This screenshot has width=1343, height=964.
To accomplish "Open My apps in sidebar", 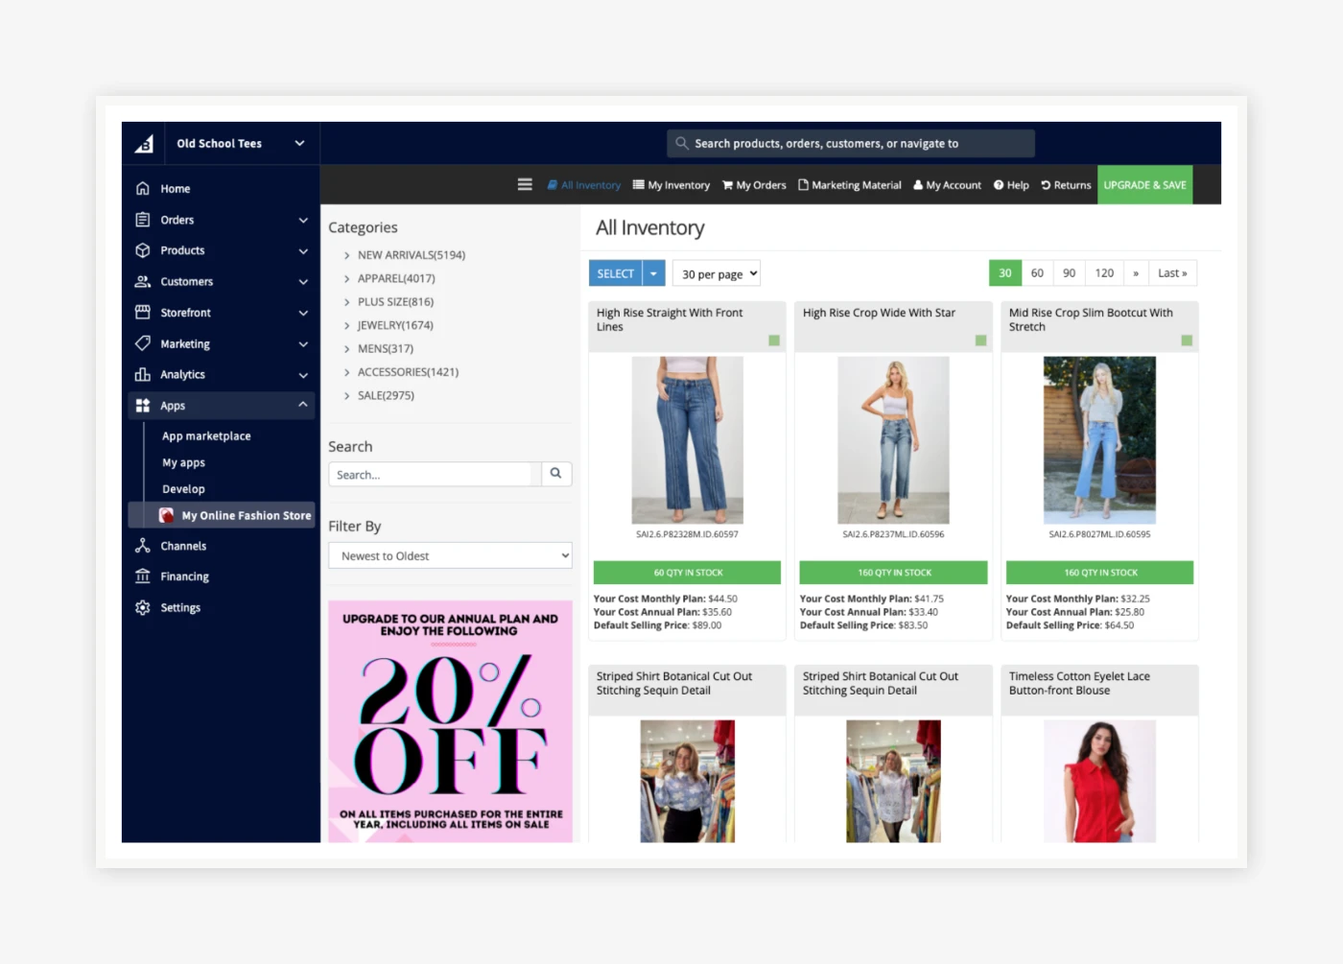I will tap(184, 462).
